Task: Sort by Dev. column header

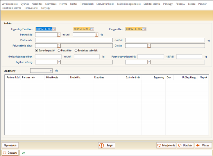Action: [x=169, y=77]
